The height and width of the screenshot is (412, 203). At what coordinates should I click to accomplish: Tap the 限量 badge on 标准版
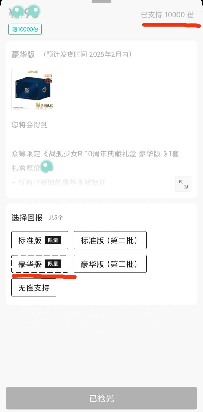click(53, 240)
